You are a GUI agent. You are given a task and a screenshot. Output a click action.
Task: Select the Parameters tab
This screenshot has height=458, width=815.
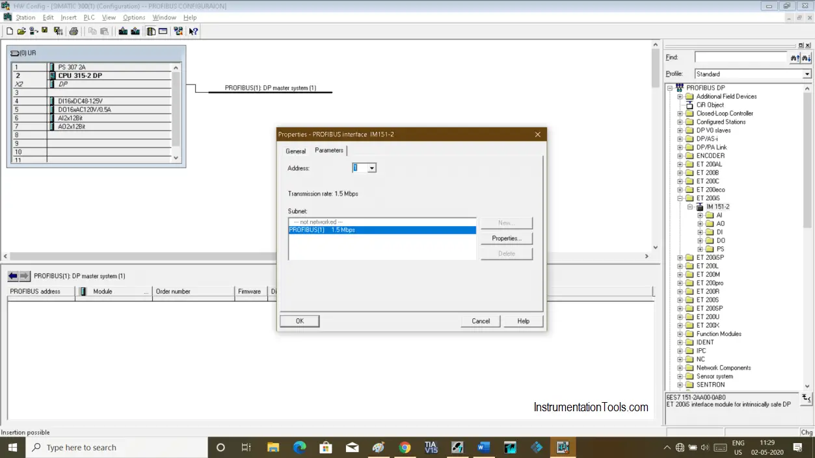(x=329, y=150)
